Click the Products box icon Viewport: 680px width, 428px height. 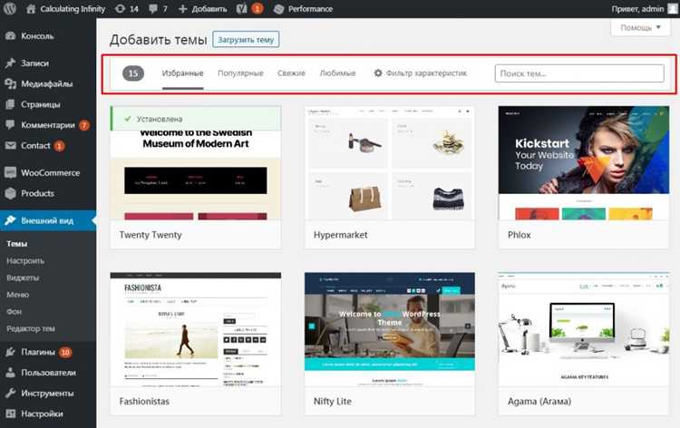pos(10,193)
